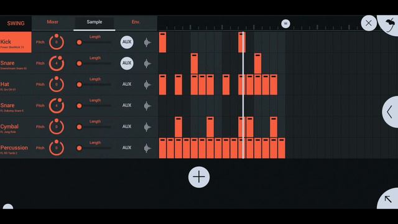This screenshot has width=398, height=224.
Task: Turn off Hat step nine
Action: pyautogui.click(x=226, y=85)
